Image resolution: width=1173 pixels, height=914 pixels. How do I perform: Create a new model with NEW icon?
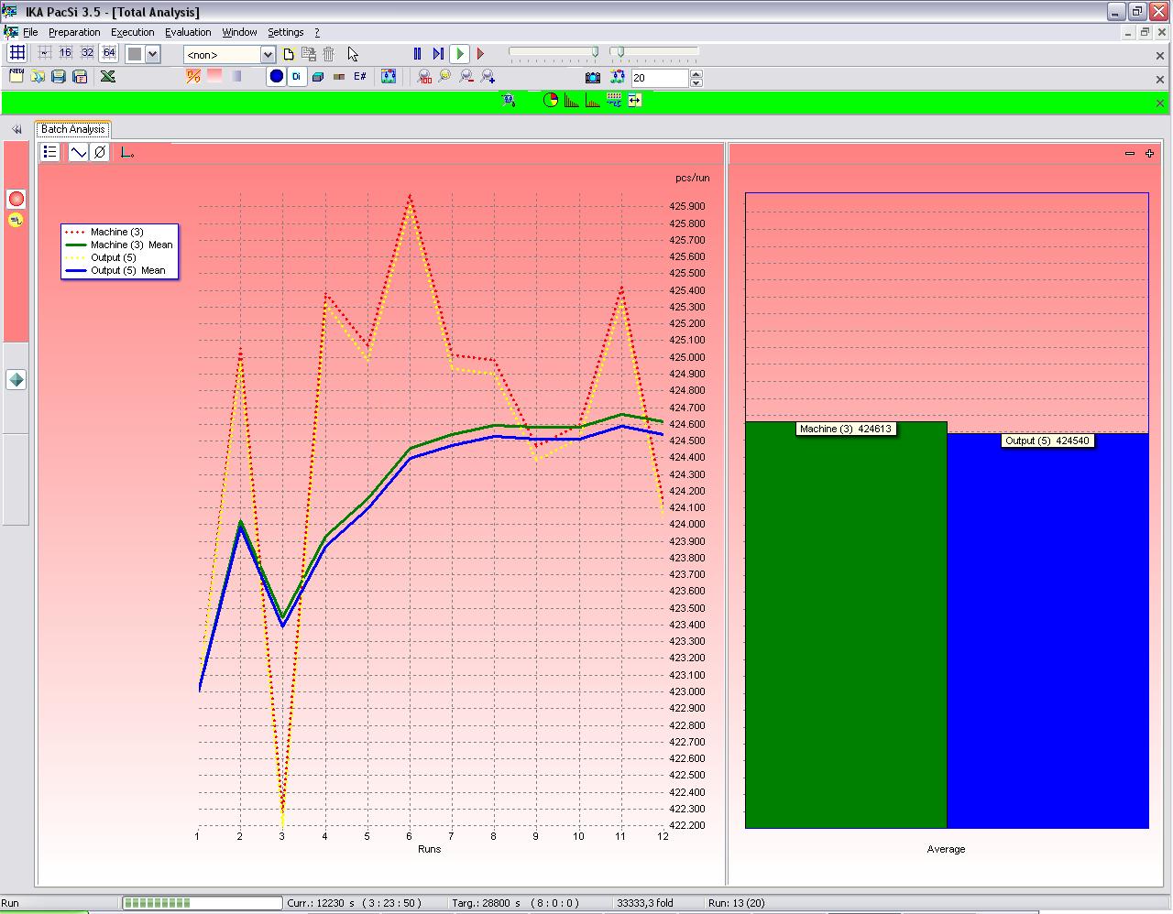(16, 76)
